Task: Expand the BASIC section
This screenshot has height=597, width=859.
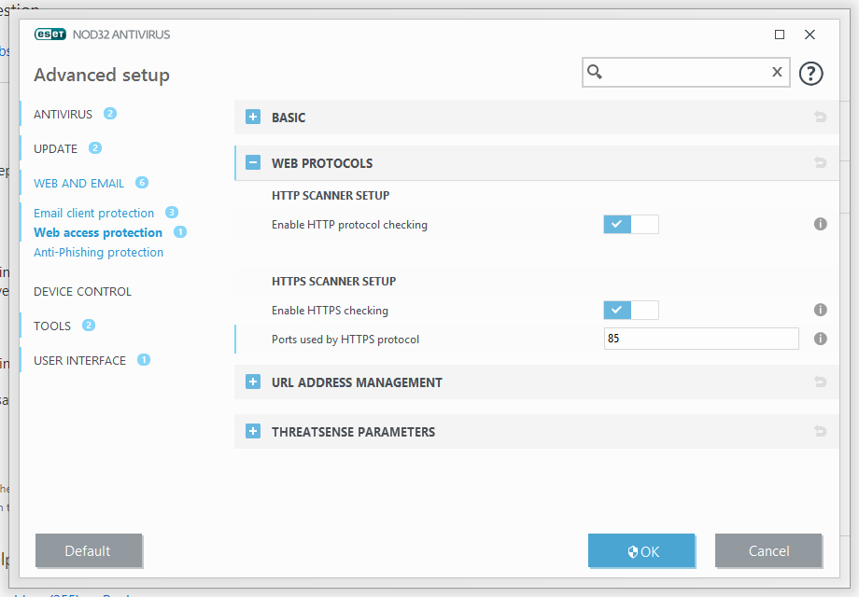Action: pos(253,118)
